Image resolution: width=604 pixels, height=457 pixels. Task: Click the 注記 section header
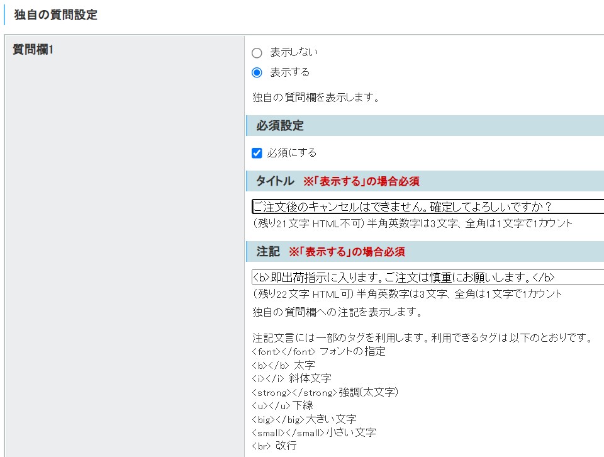pyautogui.click(x=268, y=252)
